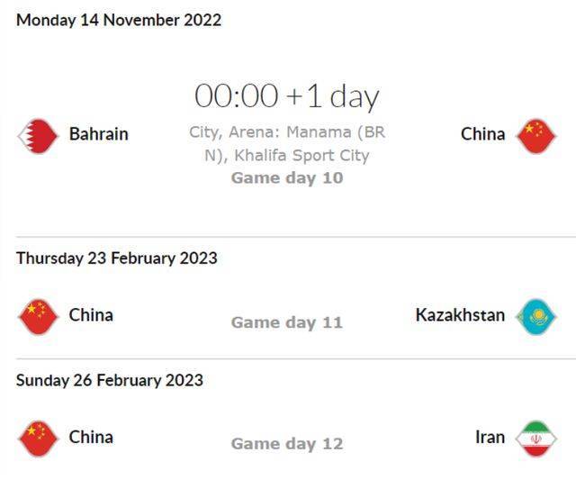This screenshot has width=576, height=498.
Task: Click China flag icon in Bahrain match
Action: tap(536, 136)
